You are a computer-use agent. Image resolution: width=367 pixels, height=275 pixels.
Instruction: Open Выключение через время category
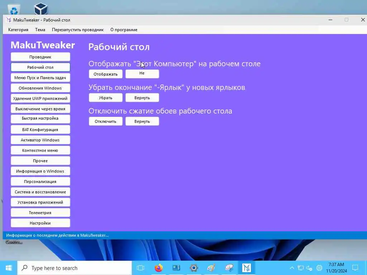click(x=40, y=109)
